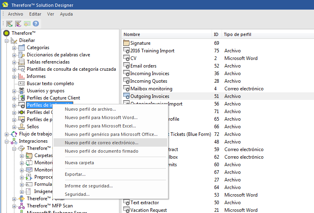This screenshot has height=213, width=314.
Task: Click the Tablas referenciadas icon
Action: (22, 62)
